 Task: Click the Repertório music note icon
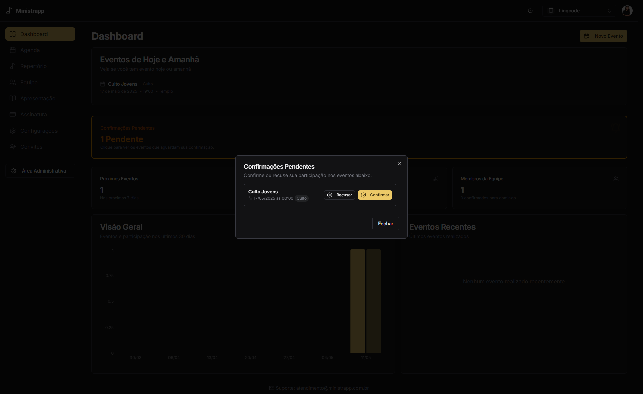13,66
